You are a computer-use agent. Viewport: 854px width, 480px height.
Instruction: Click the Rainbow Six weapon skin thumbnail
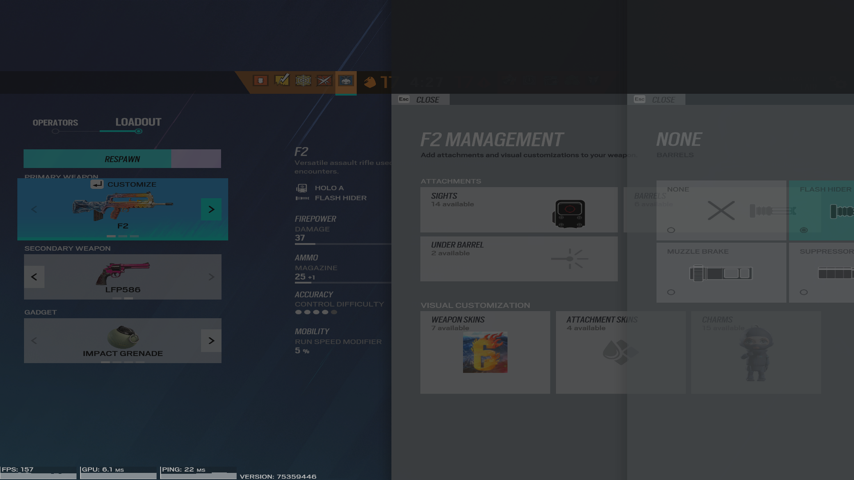pyautogui.click(x=485, y=352)
